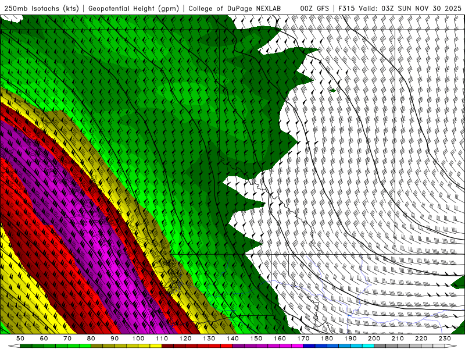Select the medium gray 210–215 kt swatch

click(x=403, y=346)
